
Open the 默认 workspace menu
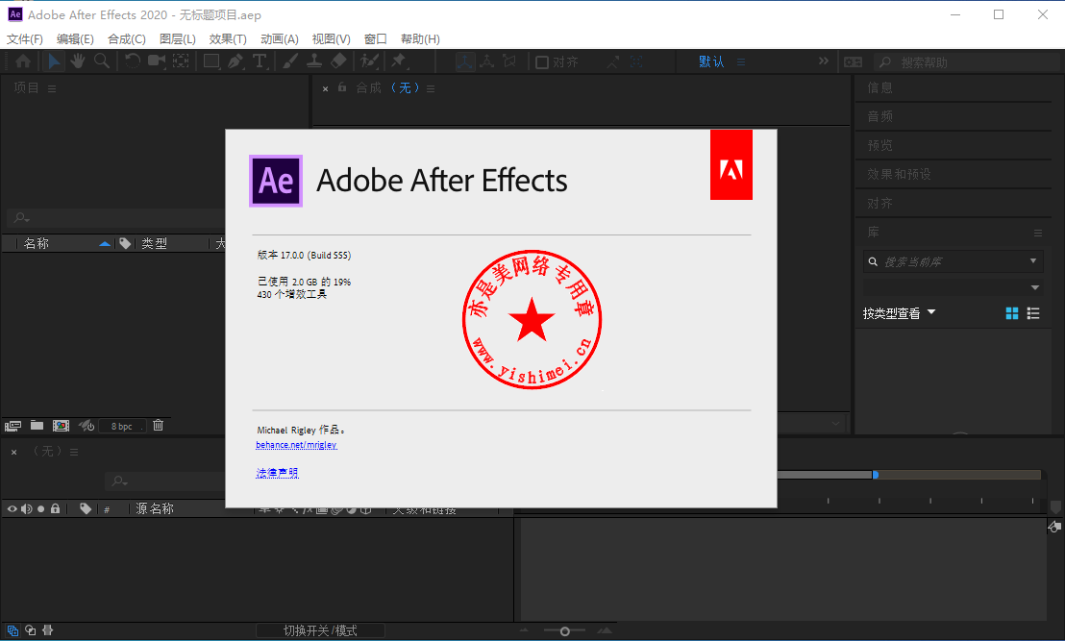(741, 62)
